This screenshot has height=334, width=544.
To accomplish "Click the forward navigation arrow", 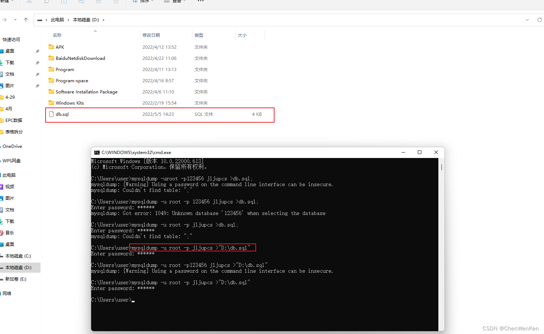I will 4,20.
